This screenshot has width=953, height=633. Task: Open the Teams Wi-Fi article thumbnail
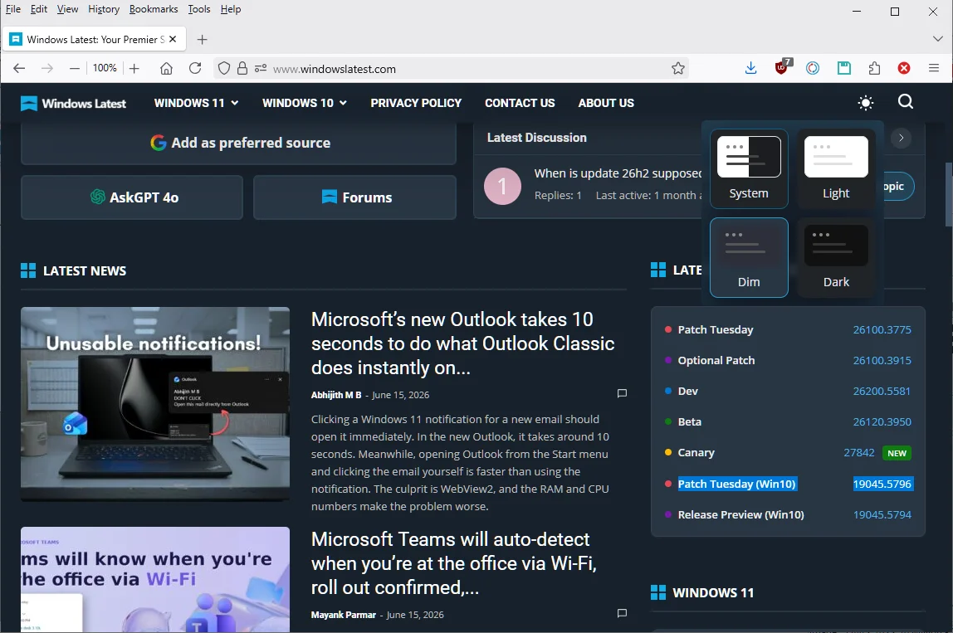[155, 580]
